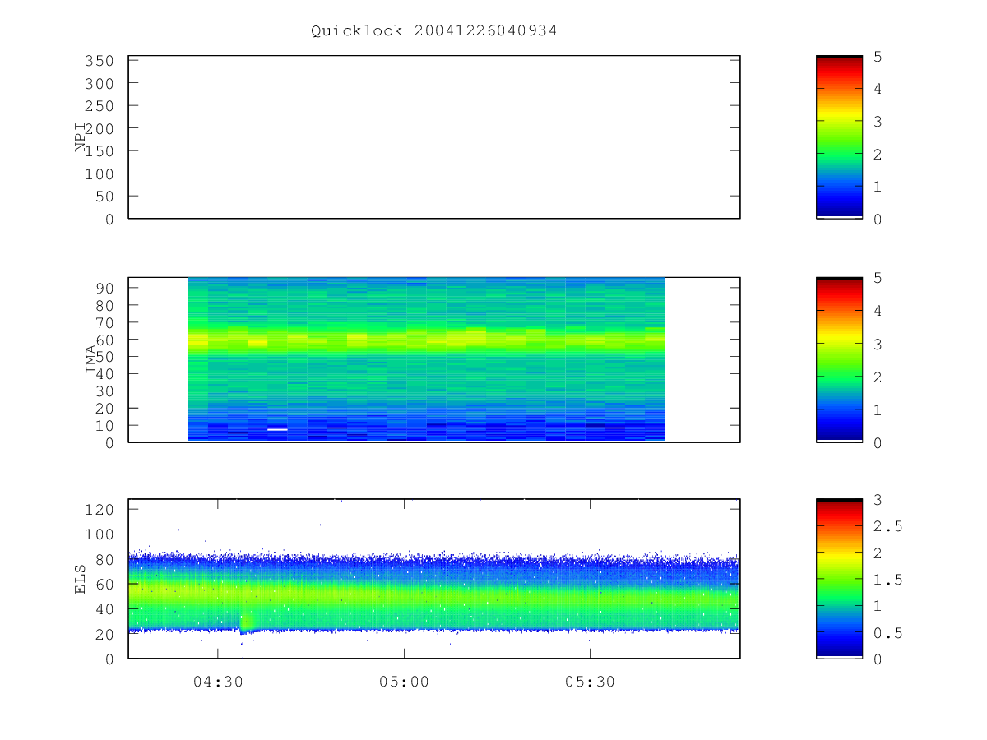
Task: Click the 04:30 time tick label
Action: click(217, 682)
